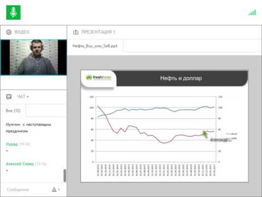Open the Нефть_Buy_или_Sell.ppt file tab
This screenshot has height=197, width=262.
coord(95,46)
